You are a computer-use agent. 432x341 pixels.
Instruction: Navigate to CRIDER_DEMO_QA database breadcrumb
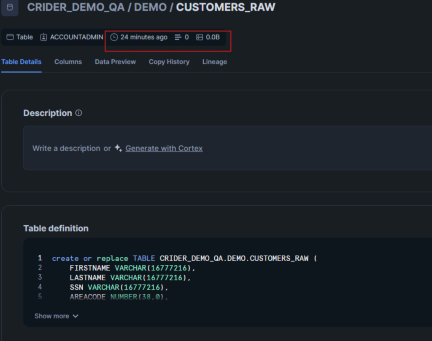pyautogui.click(x=76, y=7)
